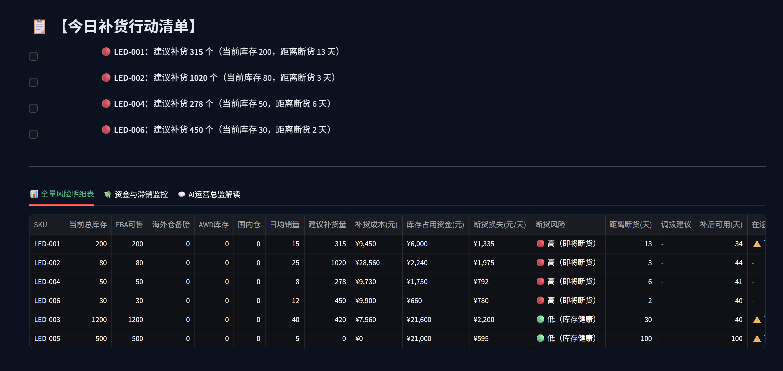Click warning triangle icon in LED-001 row

pos(757,244)
